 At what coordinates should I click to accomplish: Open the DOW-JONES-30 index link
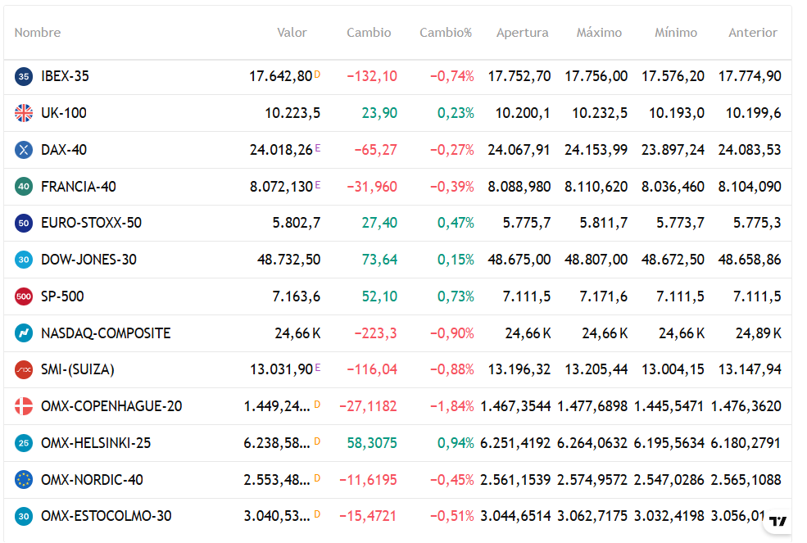88,260
